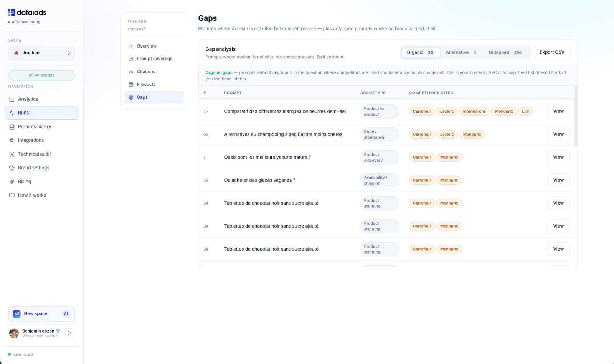Viewport: 614px width, 364px height.
Task: Click the Overview chart icon in run menu
Action: 131,46
